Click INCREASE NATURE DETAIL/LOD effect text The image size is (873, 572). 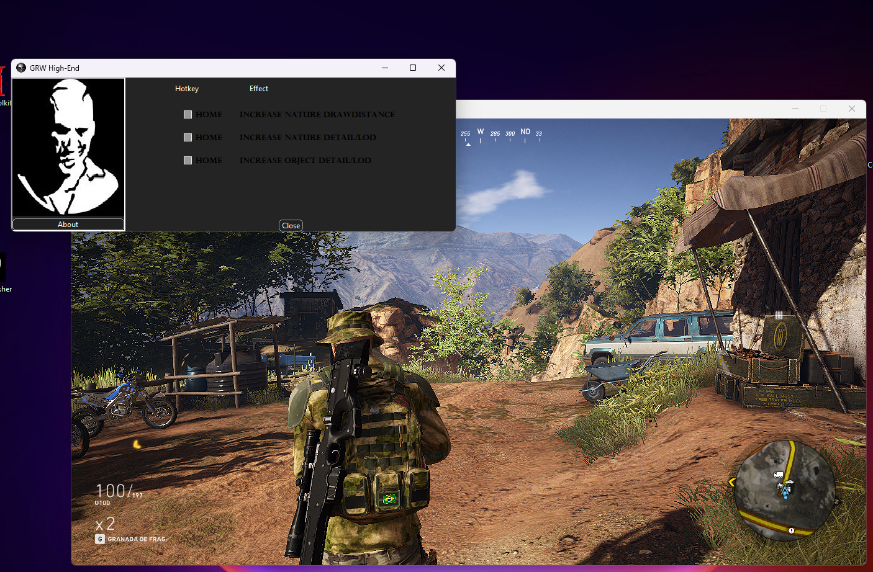308,138
